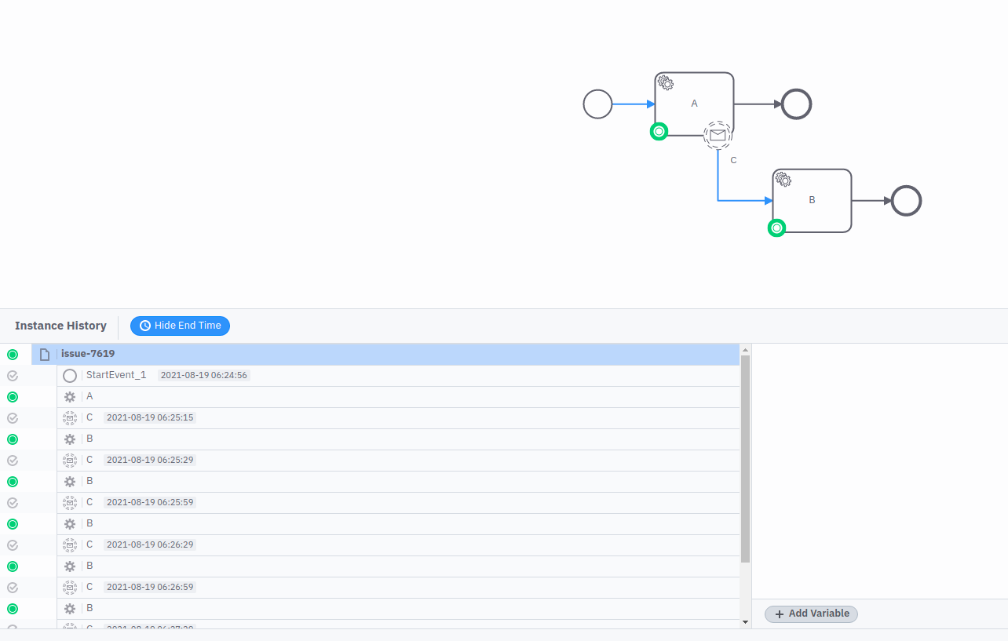1008x641 pixels.
Task: Click the gear icon inside task A box
Action: [665, 82]
